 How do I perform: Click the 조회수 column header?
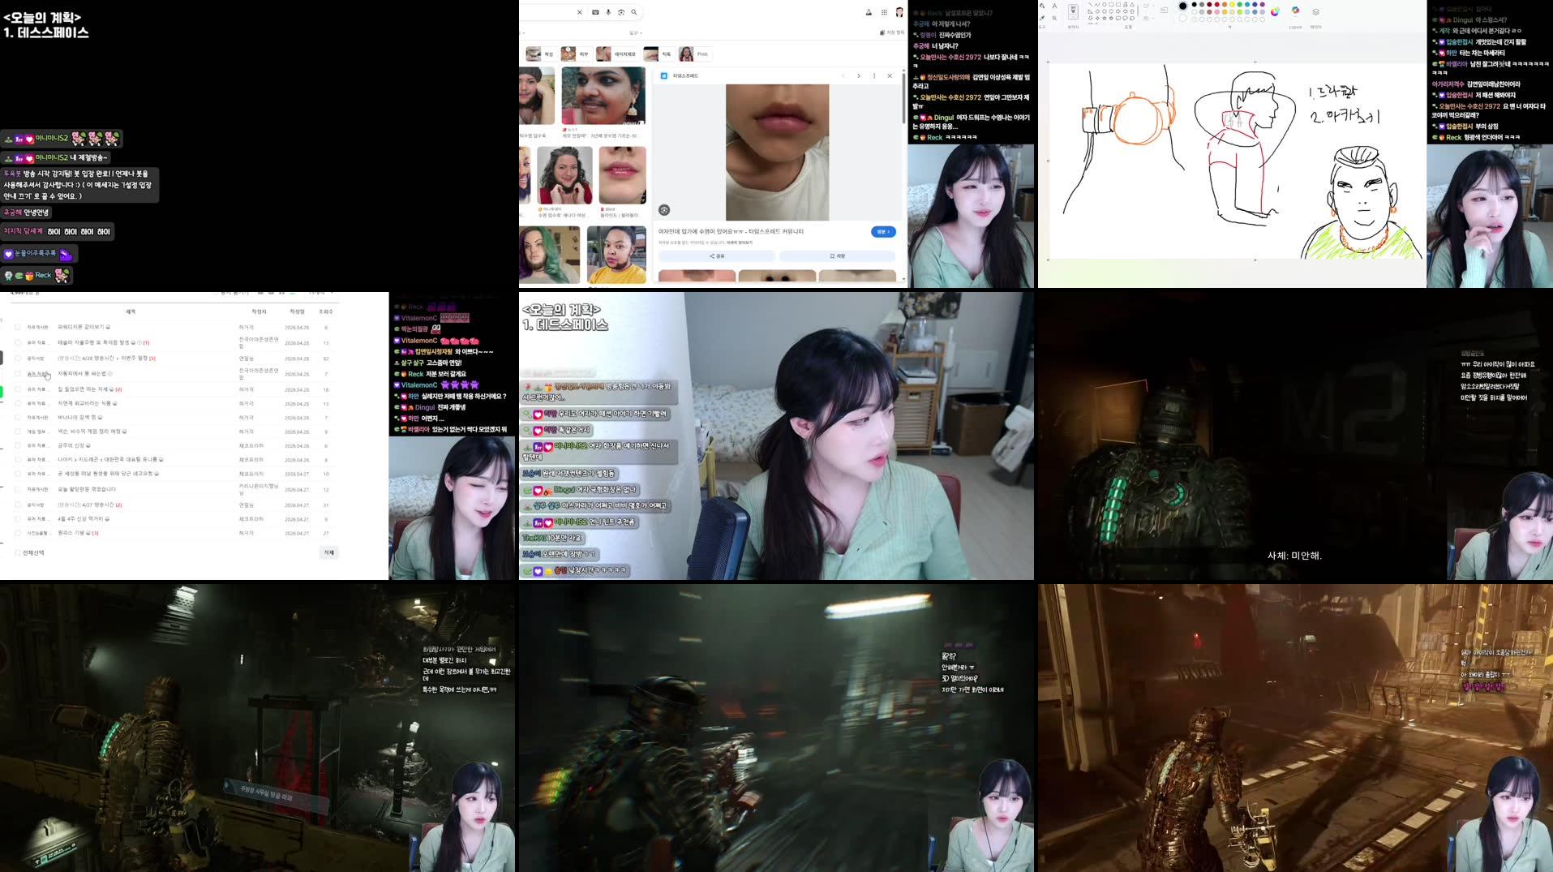[326, 311]
